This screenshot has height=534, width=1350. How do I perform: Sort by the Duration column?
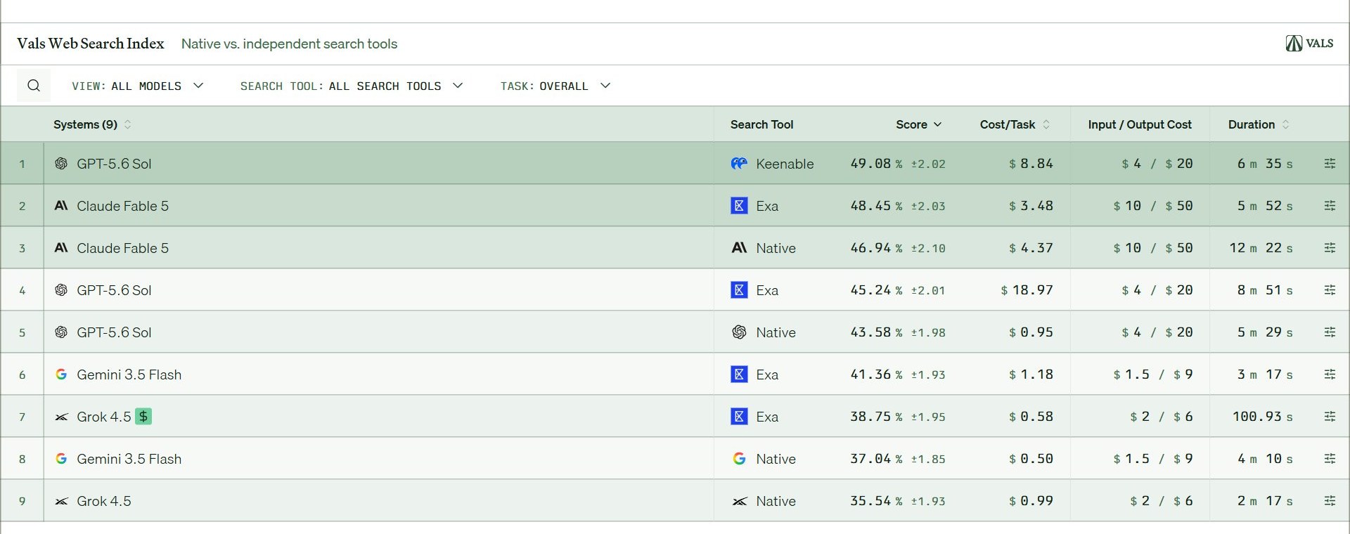click(x=1259, y=124)
